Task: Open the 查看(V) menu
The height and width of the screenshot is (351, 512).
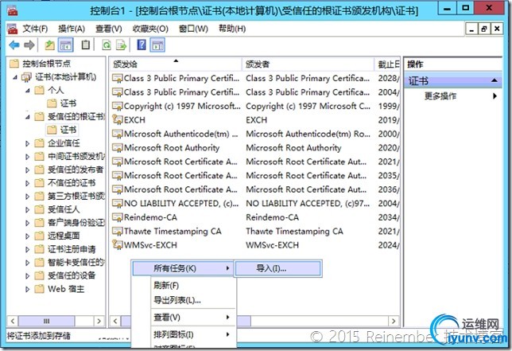Action: pyautogui.click(x=109, y=29)
